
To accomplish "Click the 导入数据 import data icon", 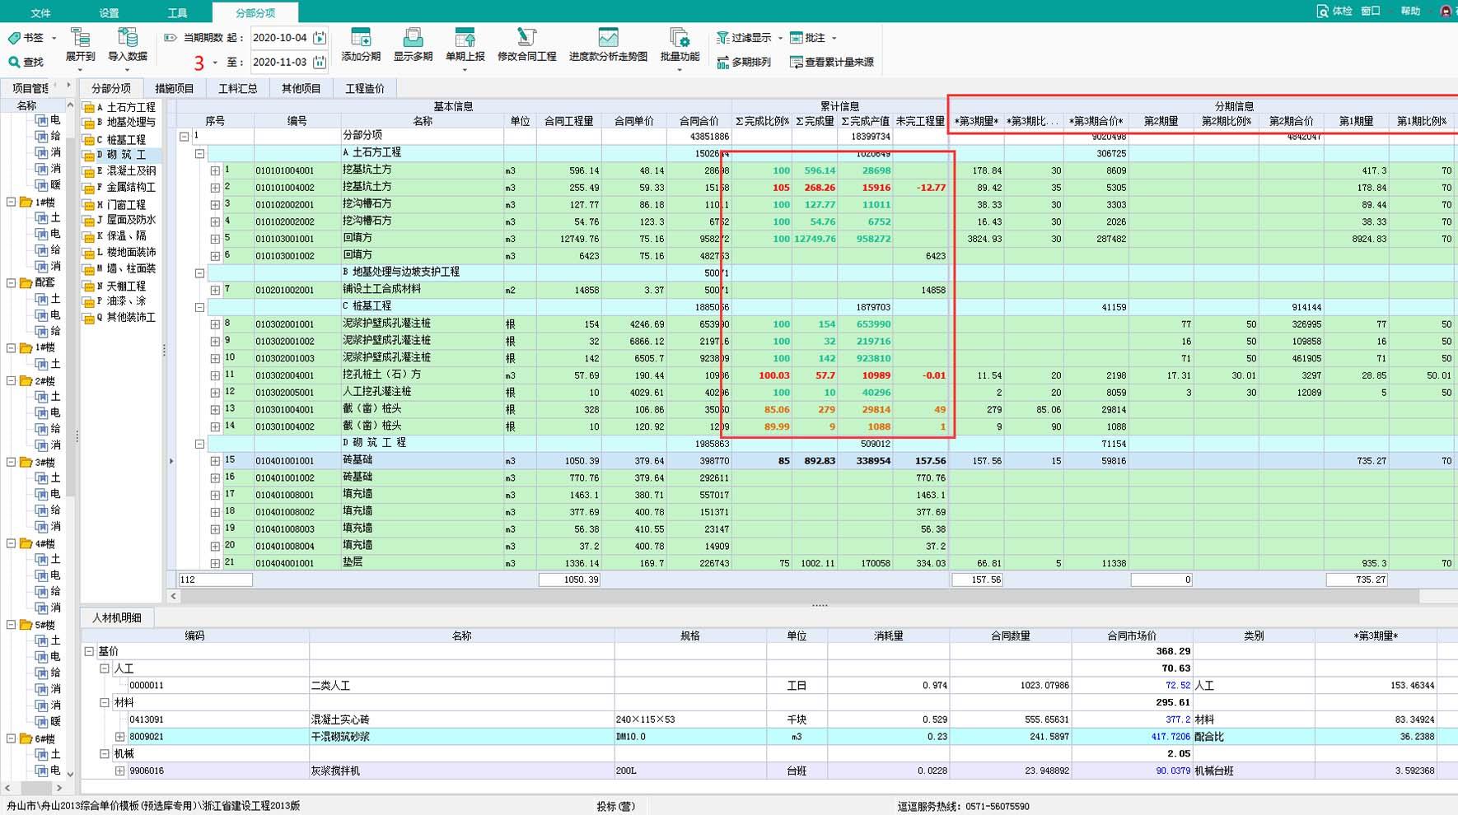I will pyautogui.click(x=128, y=37).
